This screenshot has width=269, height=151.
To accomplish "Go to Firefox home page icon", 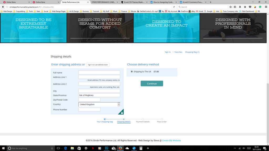I will pyautogui.click(x=245, y=7).
